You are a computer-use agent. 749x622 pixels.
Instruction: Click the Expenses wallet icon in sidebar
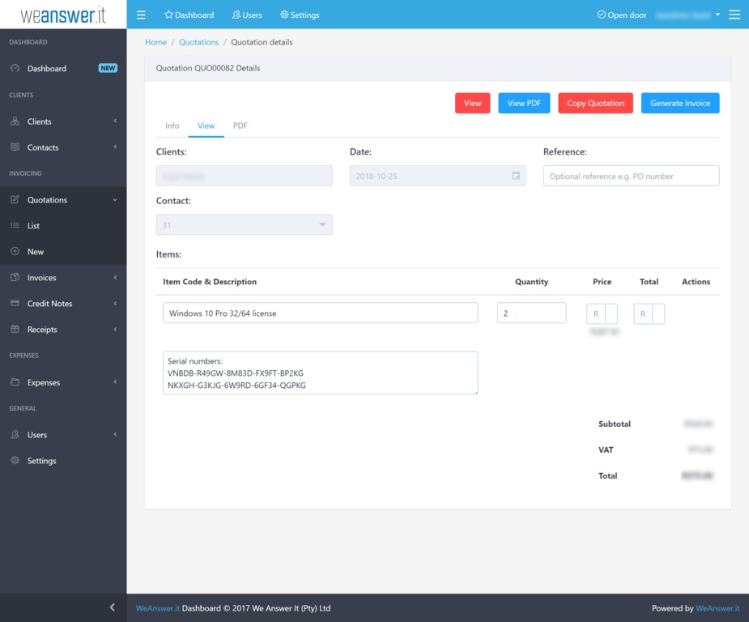coord(15,382)
